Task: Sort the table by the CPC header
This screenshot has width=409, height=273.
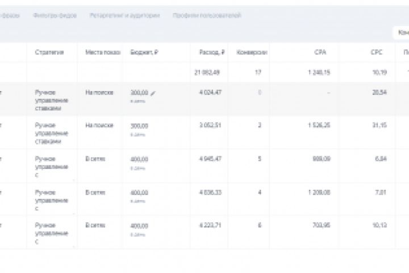Action: click(377, 52)
